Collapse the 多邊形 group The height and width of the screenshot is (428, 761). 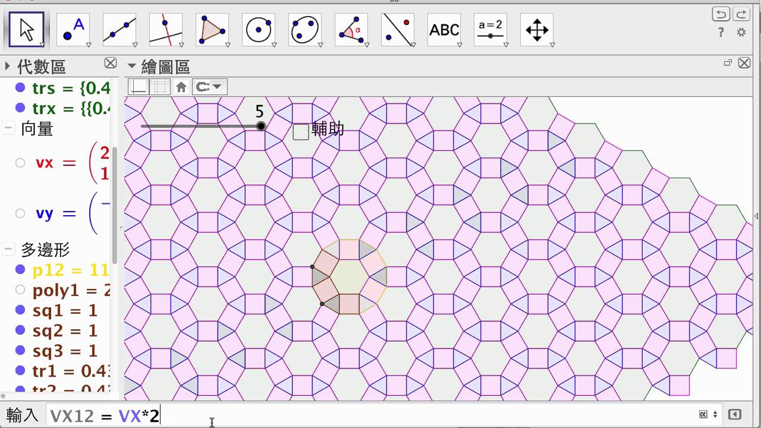pos(9,249)
